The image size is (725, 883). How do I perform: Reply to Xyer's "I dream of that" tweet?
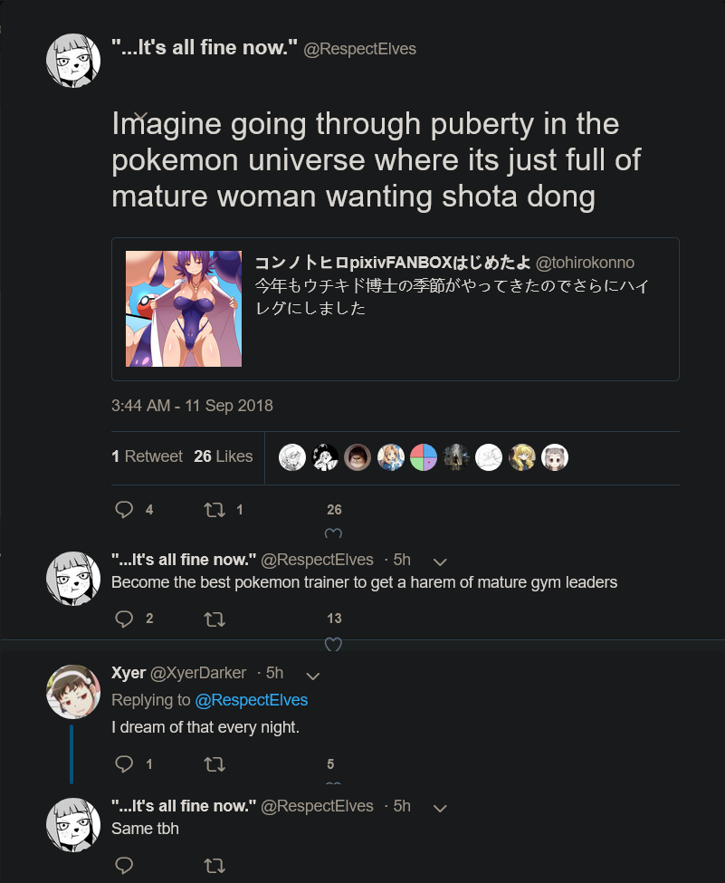(x=124, y=763)
